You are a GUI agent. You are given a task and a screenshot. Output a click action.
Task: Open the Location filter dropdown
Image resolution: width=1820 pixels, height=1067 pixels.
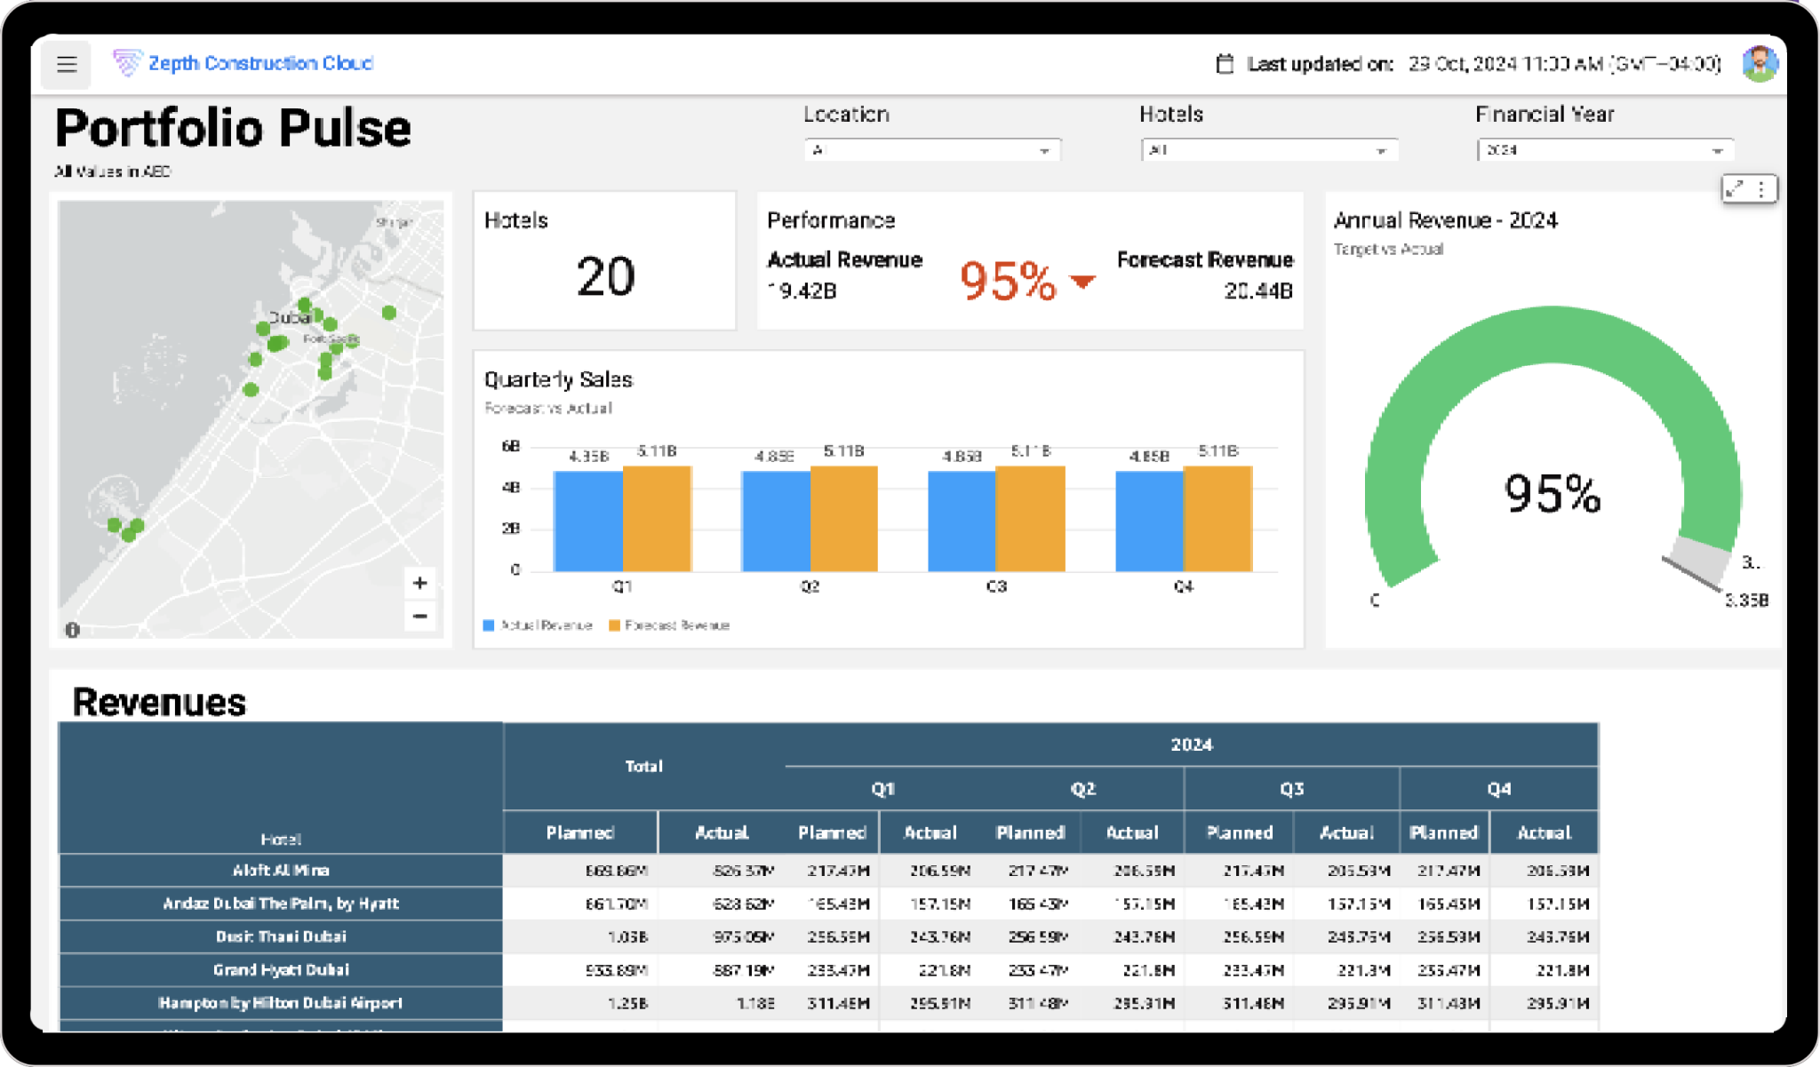point(931,149)
